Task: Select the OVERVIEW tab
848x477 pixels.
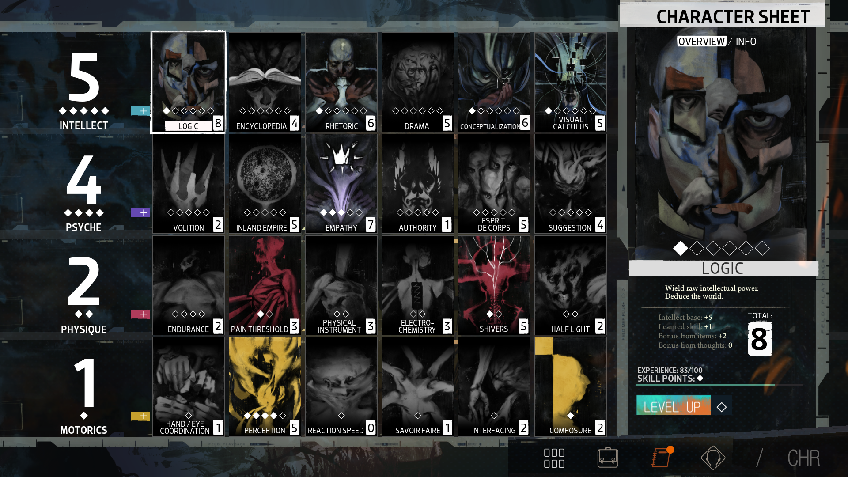Action: click(701, 42)
